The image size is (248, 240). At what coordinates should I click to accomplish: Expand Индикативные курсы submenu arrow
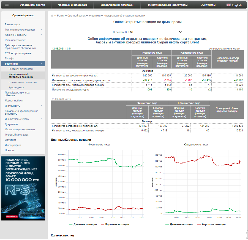coord(42,119)
